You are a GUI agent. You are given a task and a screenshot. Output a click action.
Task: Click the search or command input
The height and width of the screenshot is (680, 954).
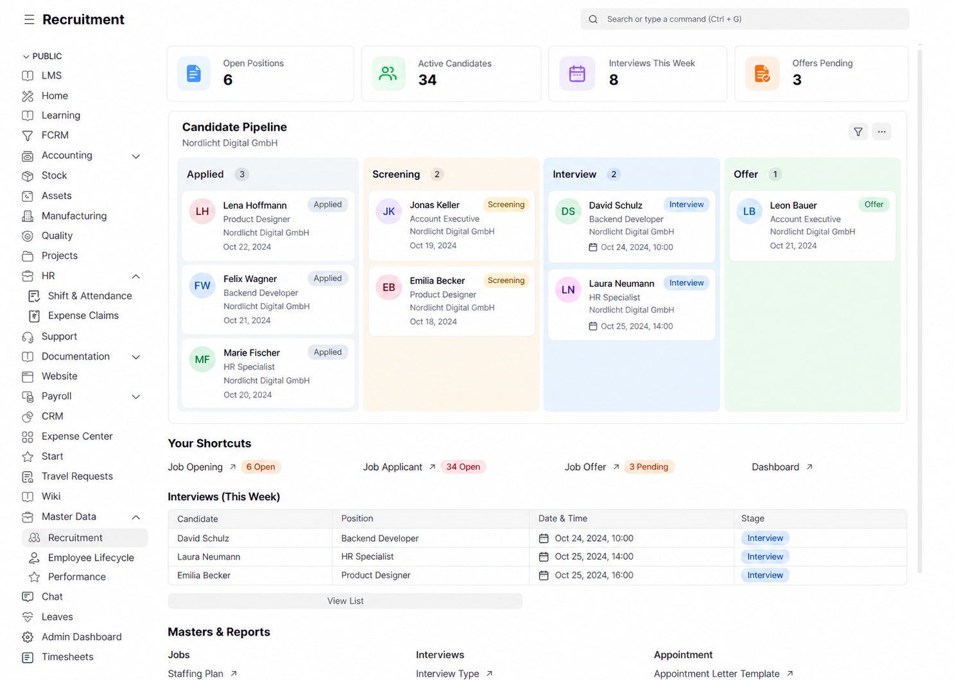[x=745, y=19]
